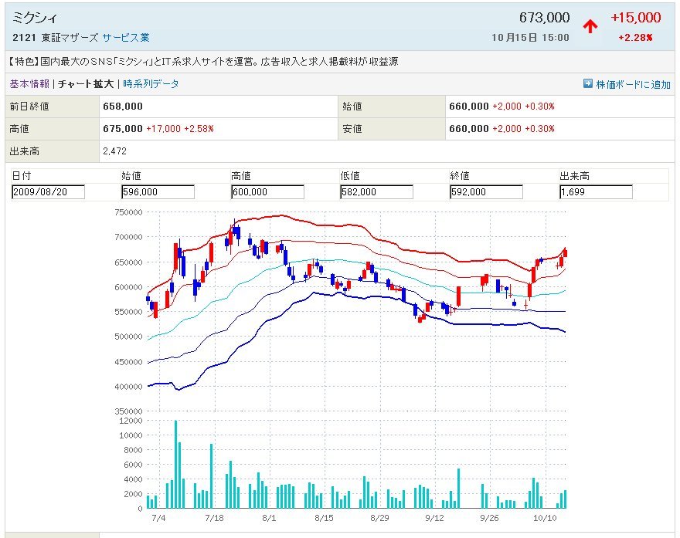
Task: Click the 終値 field showing 592,000
Action: pos(487,192)
